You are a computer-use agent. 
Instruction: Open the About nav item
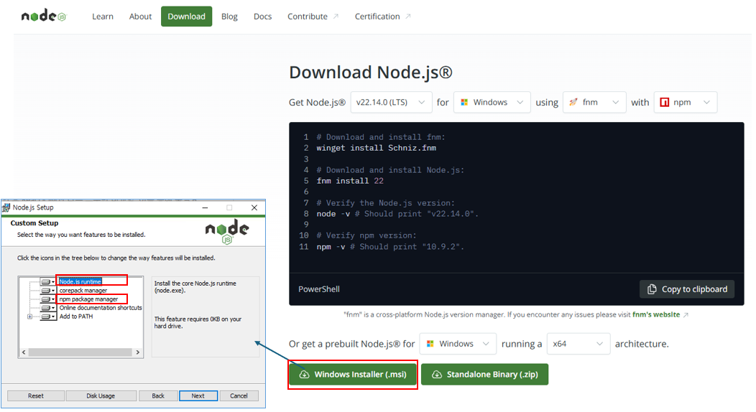point(140,17)
